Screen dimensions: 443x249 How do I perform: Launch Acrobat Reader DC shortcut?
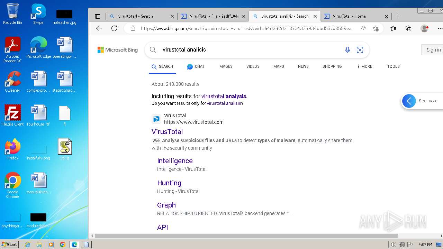pos(12,50)
